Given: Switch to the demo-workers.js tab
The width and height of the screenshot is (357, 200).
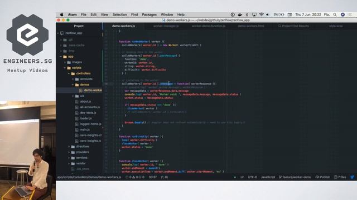Looking at the screenshot, I should 123,26.
